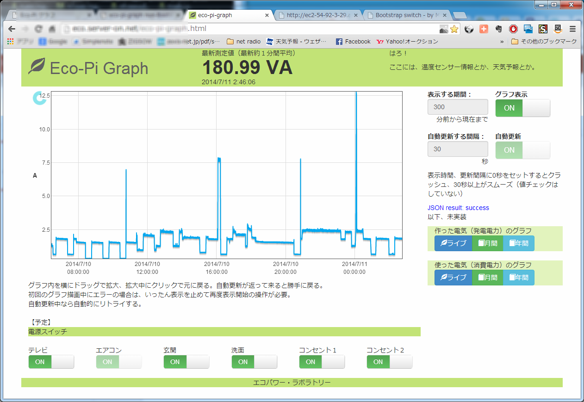Click the orange plus extension icon
Screen dimensions: 584x402
[484, 29]
